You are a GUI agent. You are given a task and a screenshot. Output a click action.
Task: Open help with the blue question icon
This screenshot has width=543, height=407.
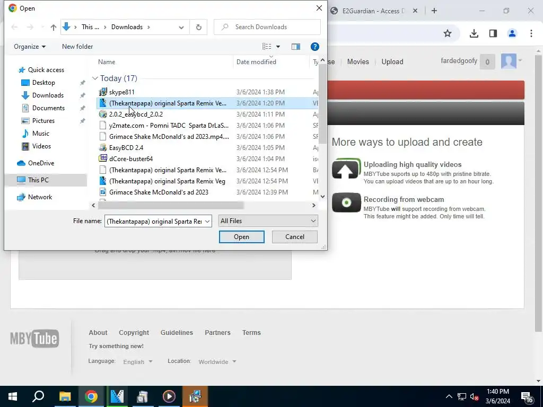pos(315,47)
